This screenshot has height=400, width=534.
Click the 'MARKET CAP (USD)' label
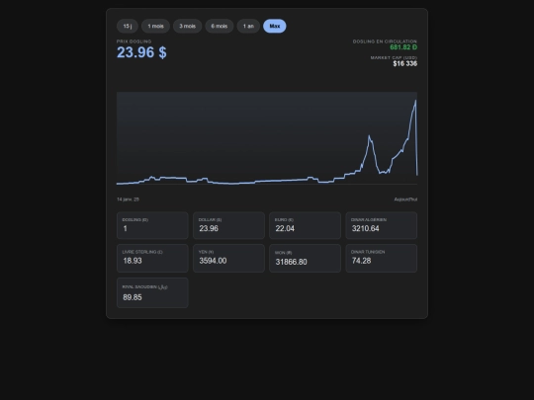coord(394,58)
